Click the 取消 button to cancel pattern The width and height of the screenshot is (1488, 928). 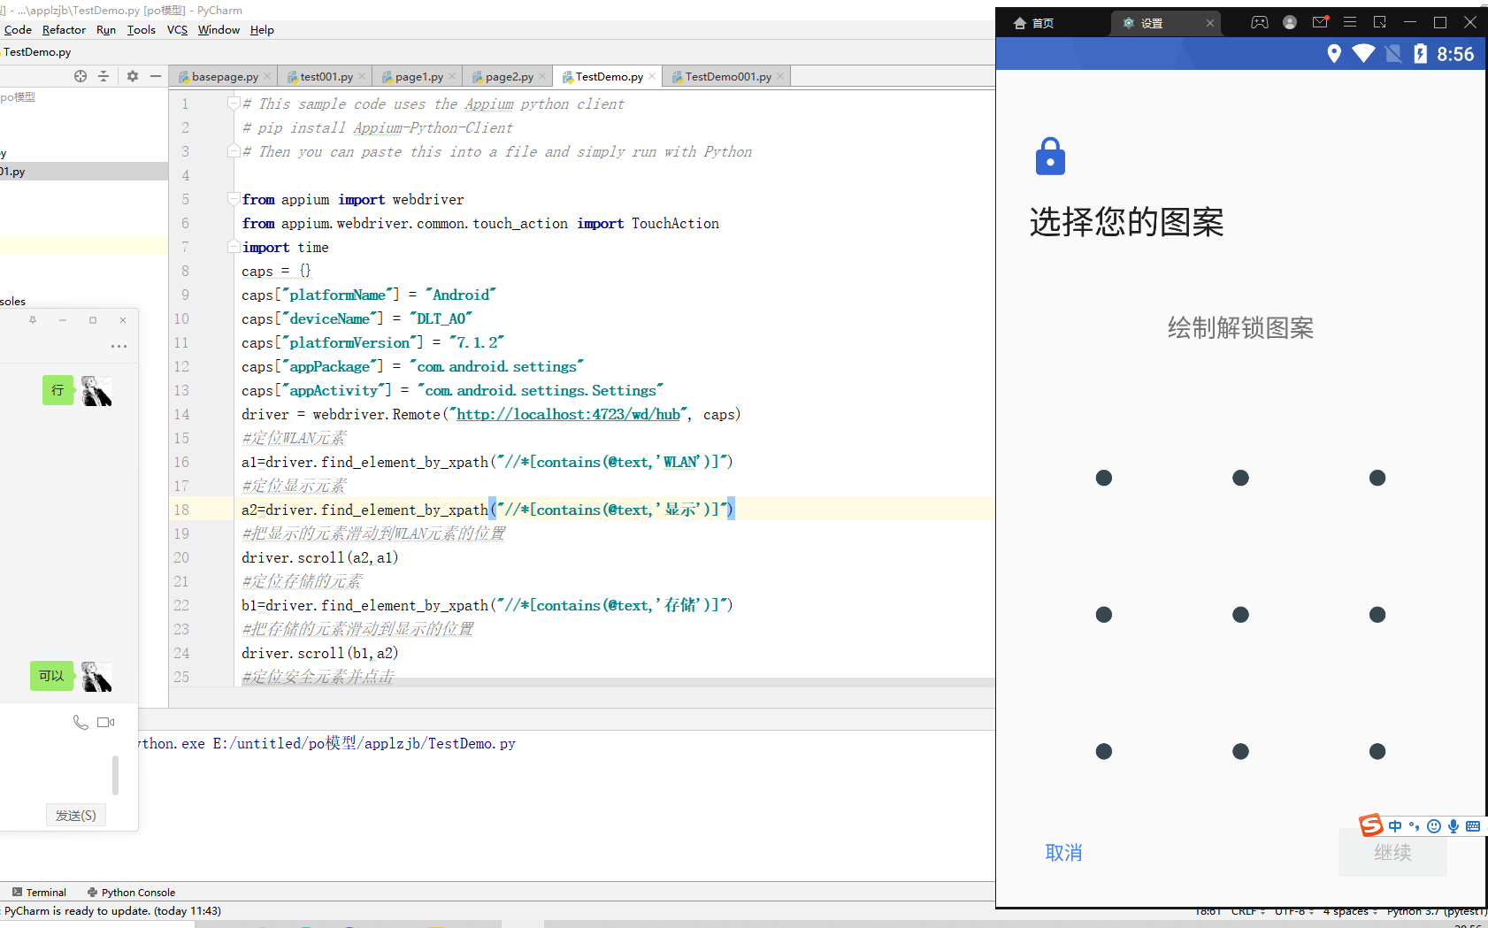point(1064,852)
